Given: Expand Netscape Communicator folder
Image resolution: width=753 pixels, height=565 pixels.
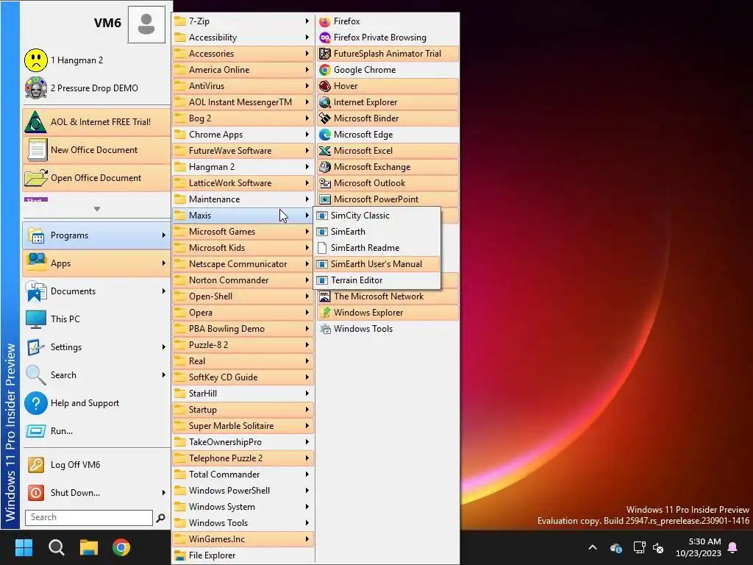Looking at the screenshot, I should [x=243, y=264].
